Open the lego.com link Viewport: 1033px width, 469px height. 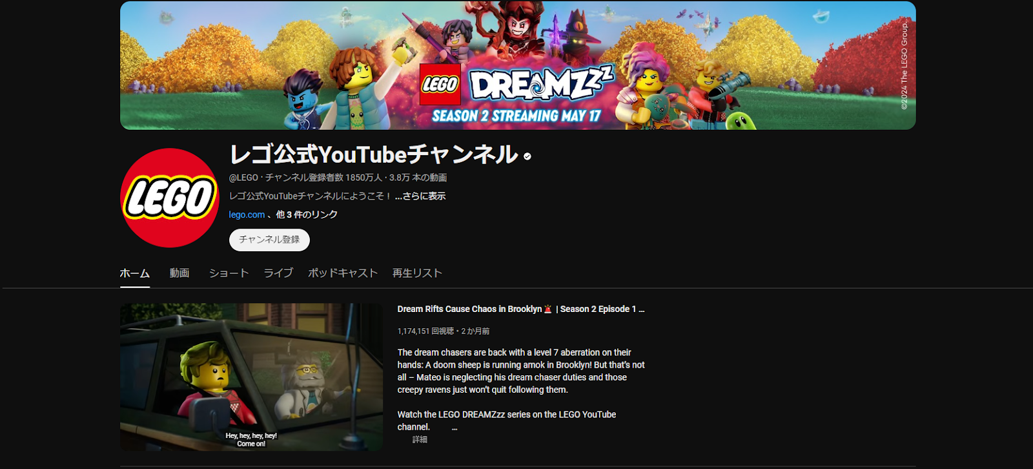tap(247, 214)
